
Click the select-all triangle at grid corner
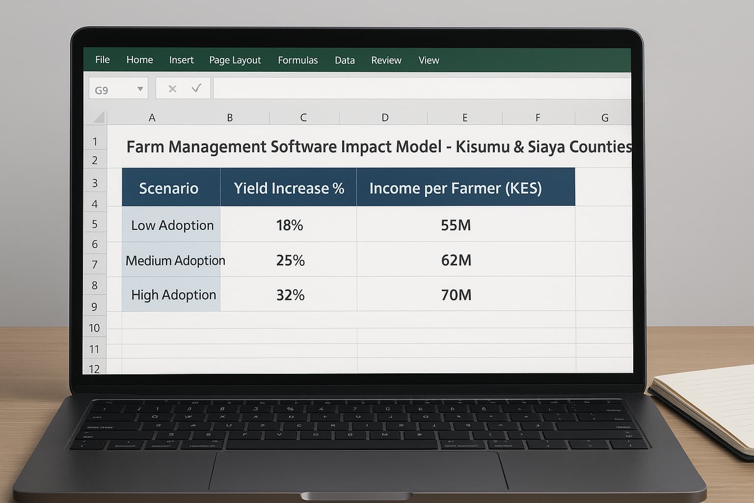[x=99, y=117]
